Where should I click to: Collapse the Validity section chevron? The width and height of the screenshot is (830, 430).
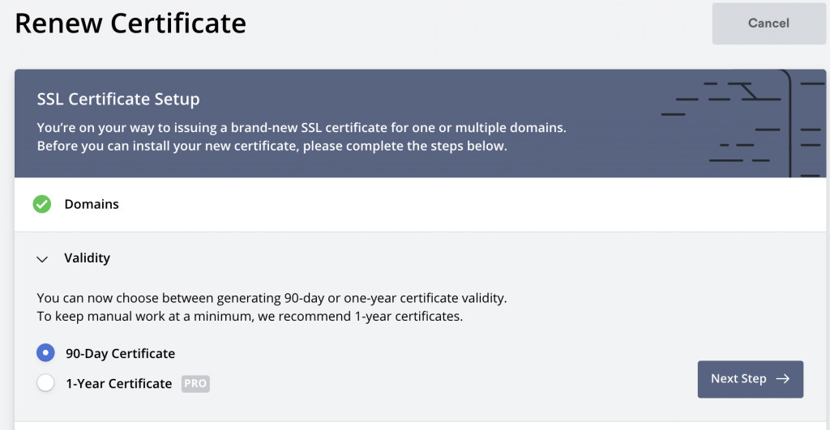43,259
